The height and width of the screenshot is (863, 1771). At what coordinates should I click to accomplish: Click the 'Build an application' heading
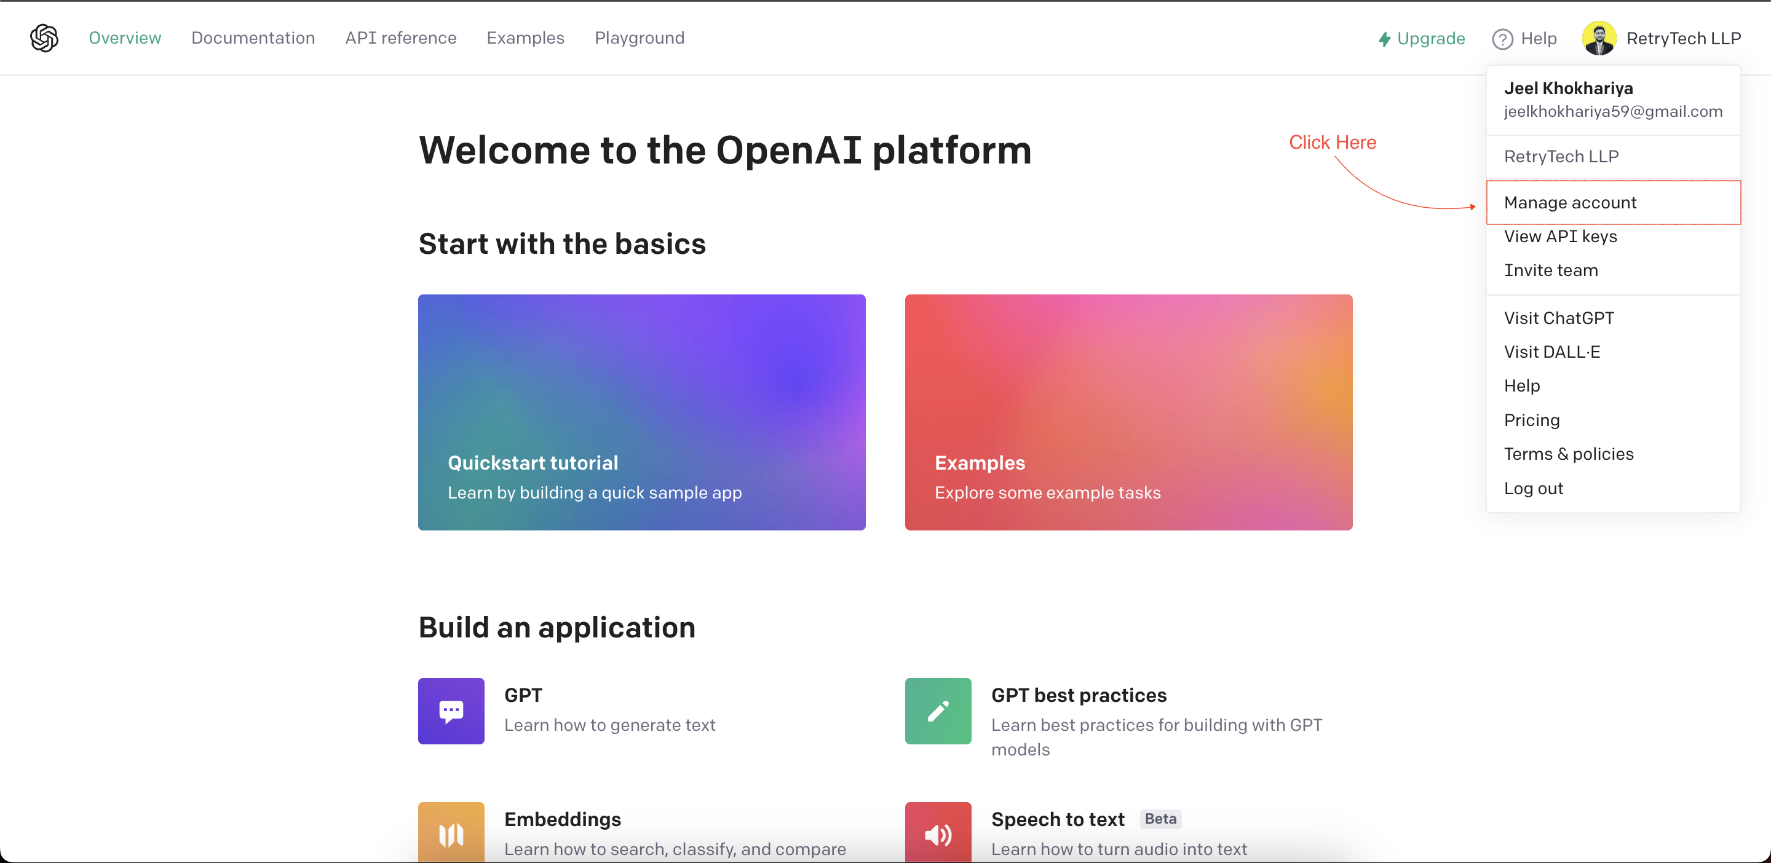click(x=557, y=628)
